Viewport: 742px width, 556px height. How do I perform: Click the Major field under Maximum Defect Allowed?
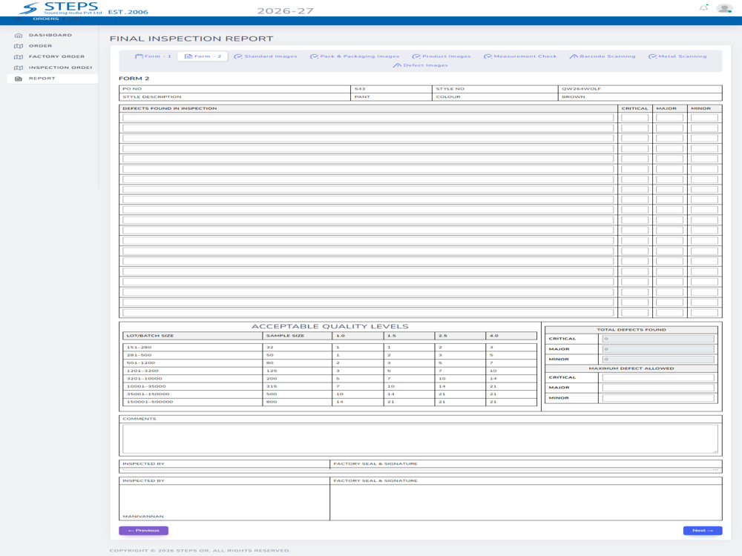pos(658,388)
